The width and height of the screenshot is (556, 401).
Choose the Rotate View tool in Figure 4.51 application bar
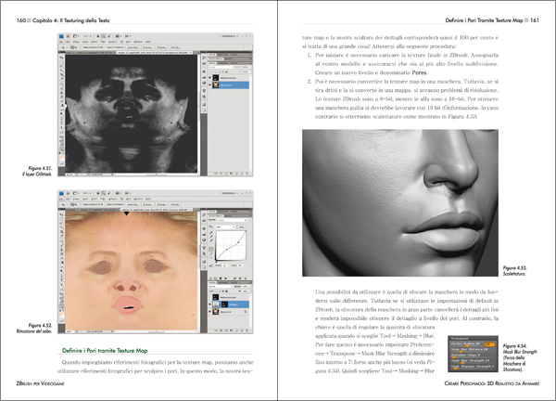(x=108, y=36)
